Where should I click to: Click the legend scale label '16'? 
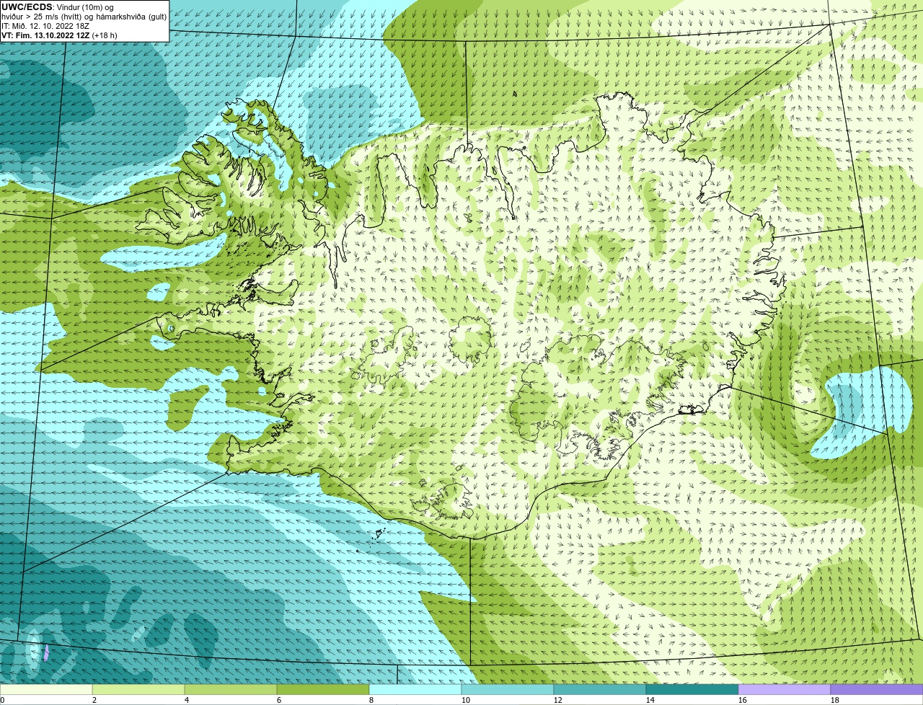(743, 700)
